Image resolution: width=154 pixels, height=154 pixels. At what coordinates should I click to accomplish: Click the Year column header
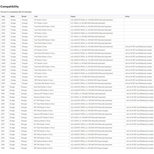[x=3, y=16]
